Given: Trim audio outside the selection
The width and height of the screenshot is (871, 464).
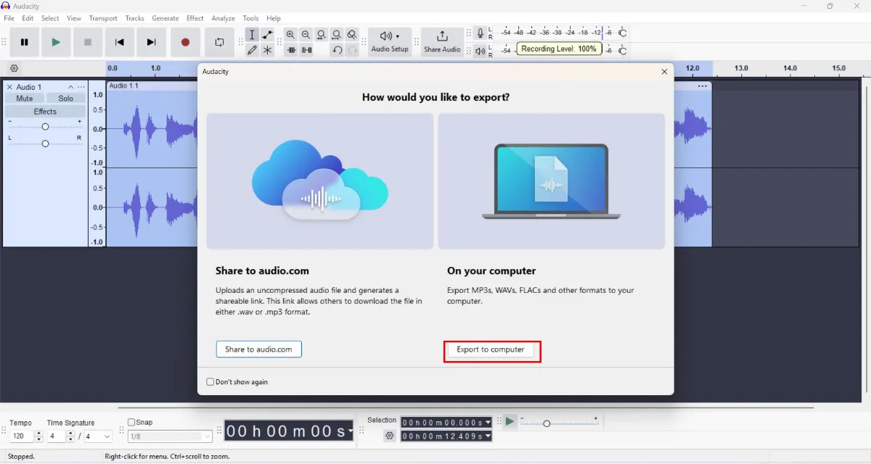Looking at the screenshot, I should click(x=291, y=50).
